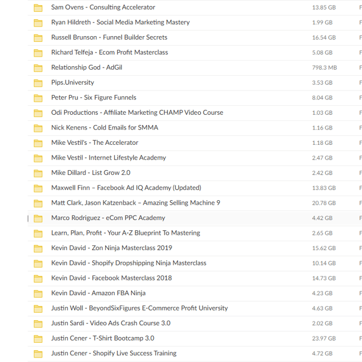Select Kevin David - Facebook Masterclass 2018 name

[111, 278]
